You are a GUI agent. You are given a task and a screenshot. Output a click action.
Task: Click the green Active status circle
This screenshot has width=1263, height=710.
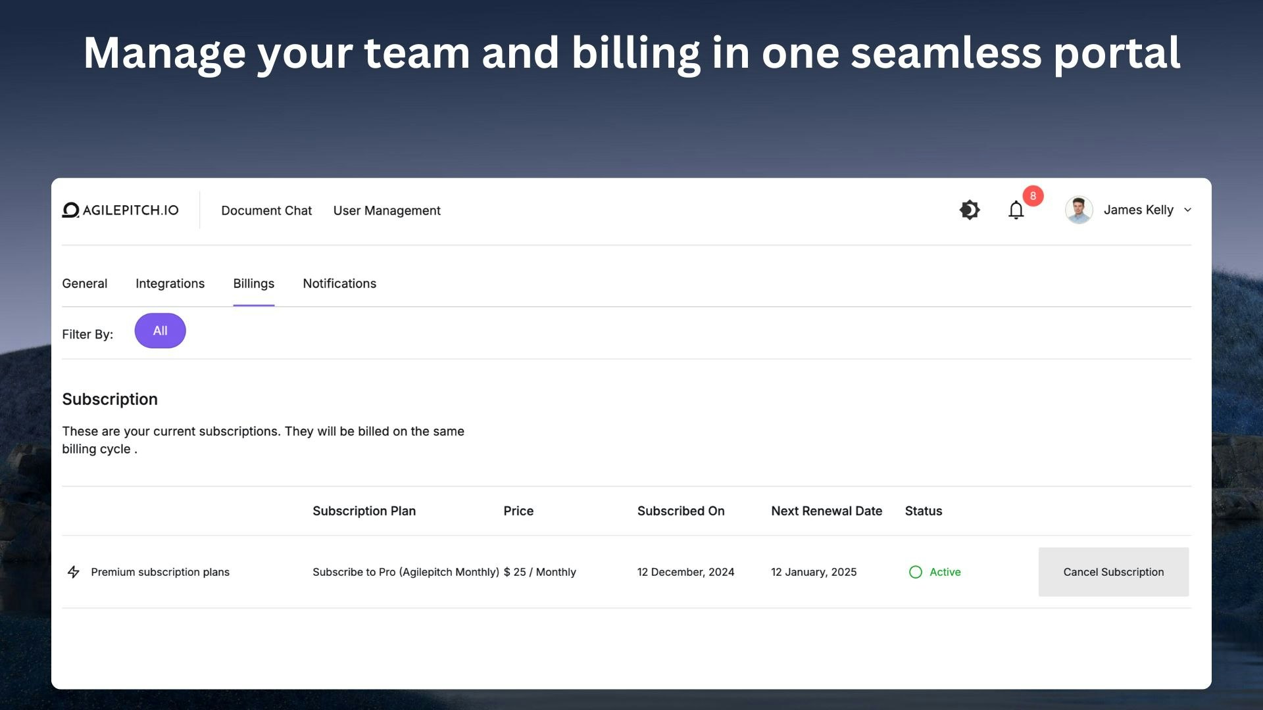[915, 572]
